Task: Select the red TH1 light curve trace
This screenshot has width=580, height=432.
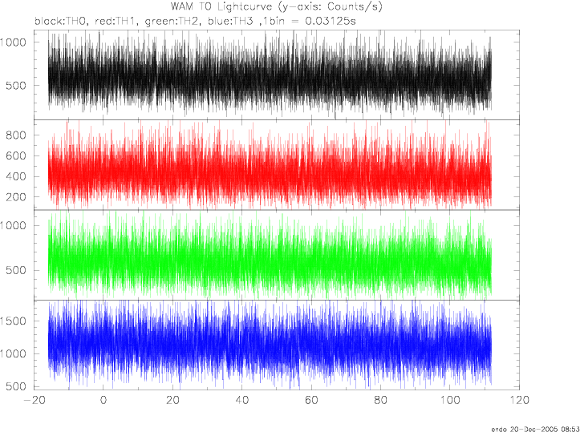Action: (x=270, y=165)
